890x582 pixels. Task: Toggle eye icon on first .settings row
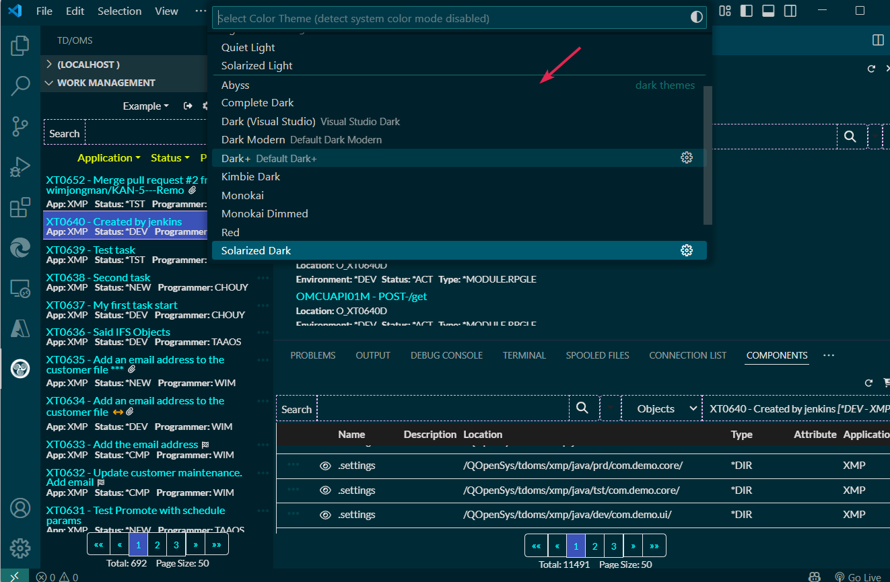point(325,466)
